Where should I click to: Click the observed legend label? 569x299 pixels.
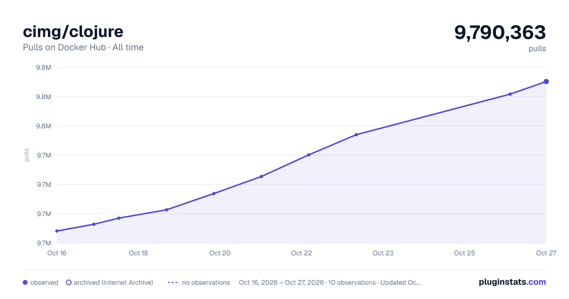pos(44,282)
